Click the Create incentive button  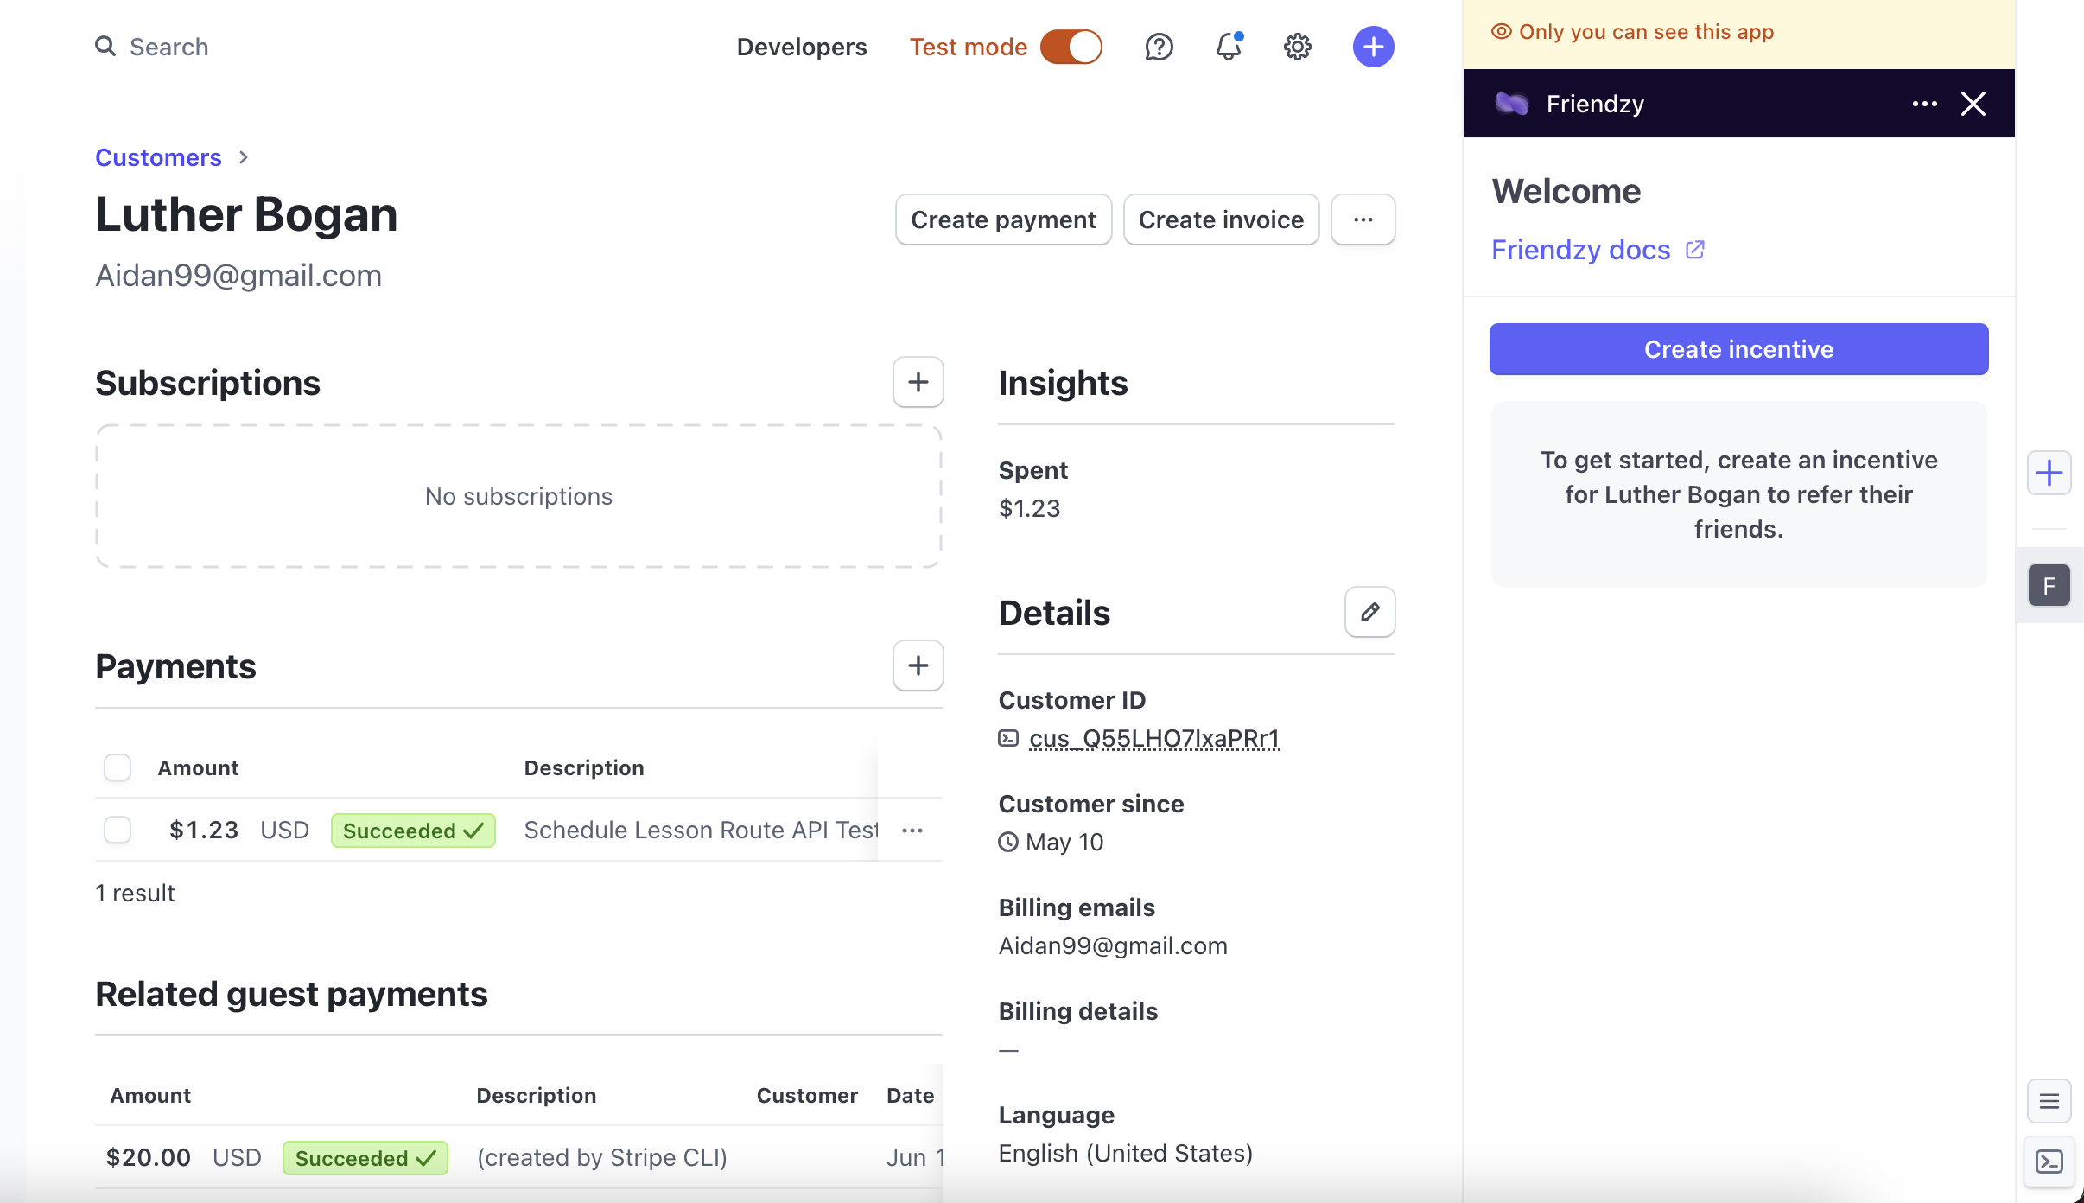(1738, 349)
